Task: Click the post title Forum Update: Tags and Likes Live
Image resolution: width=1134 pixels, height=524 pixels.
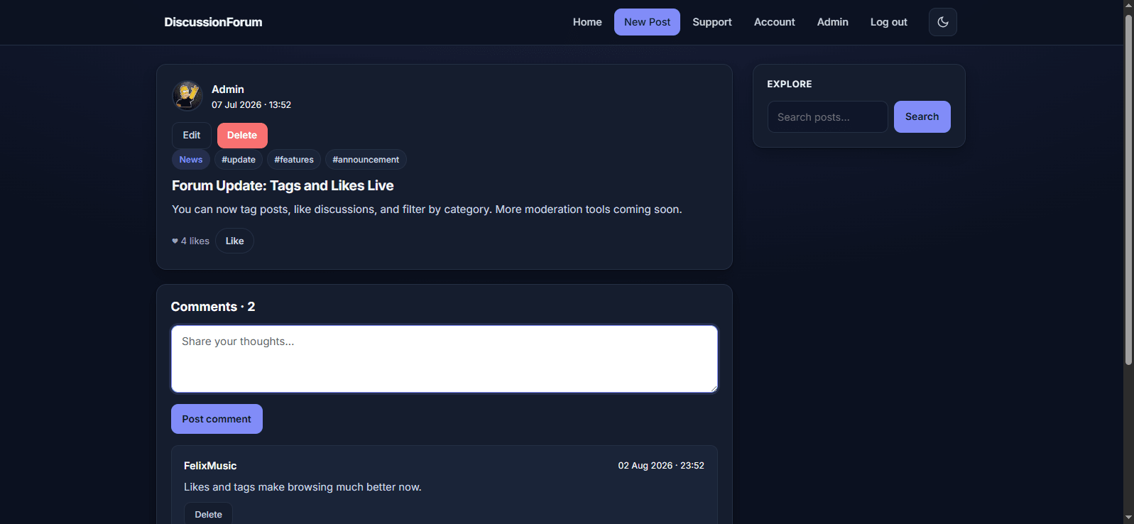Action: pyautogui.click(x=283, y=185)
